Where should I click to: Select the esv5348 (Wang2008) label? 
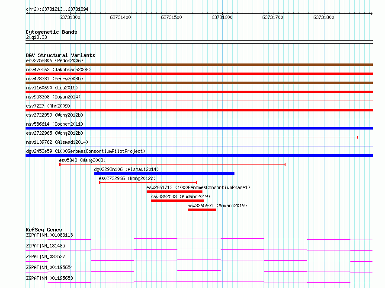[x=82, y=160]
